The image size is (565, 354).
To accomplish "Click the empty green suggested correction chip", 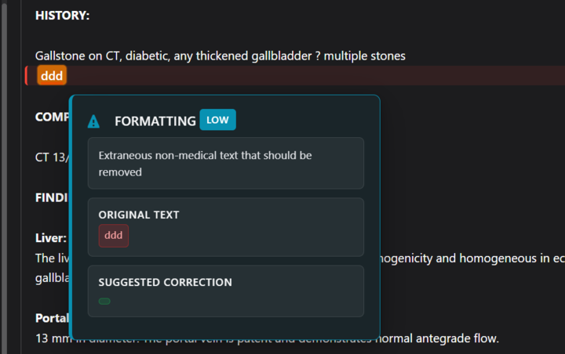I will 104,302.
